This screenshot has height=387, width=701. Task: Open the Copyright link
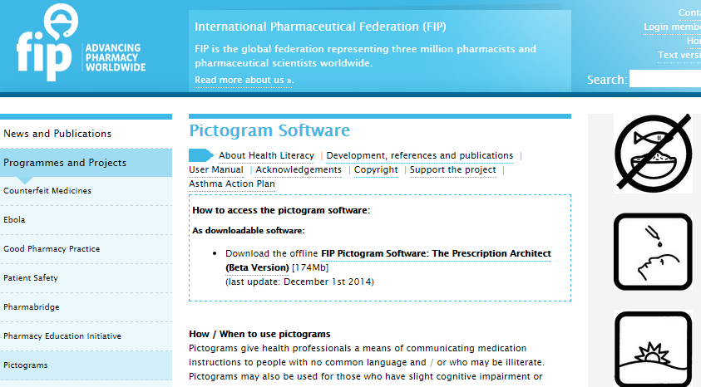coord(376,169)
